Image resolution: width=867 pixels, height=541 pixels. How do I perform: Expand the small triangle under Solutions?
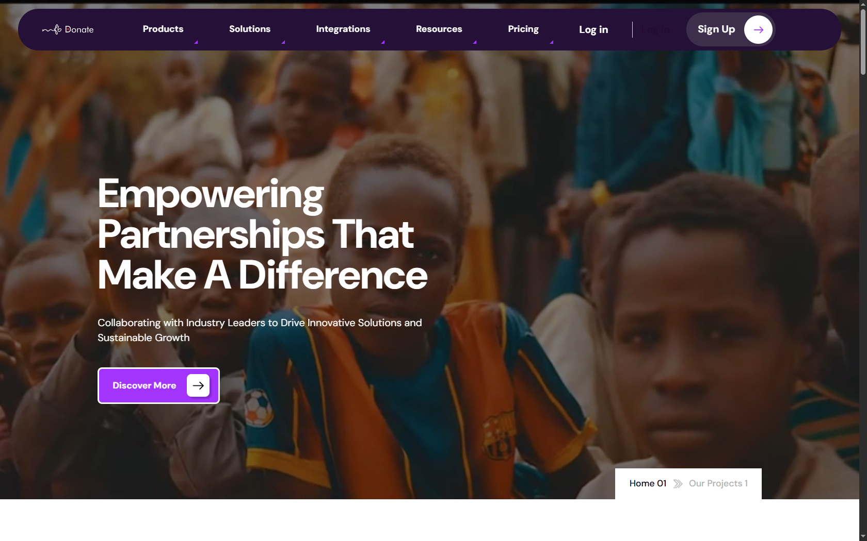[x=283, y=42]
